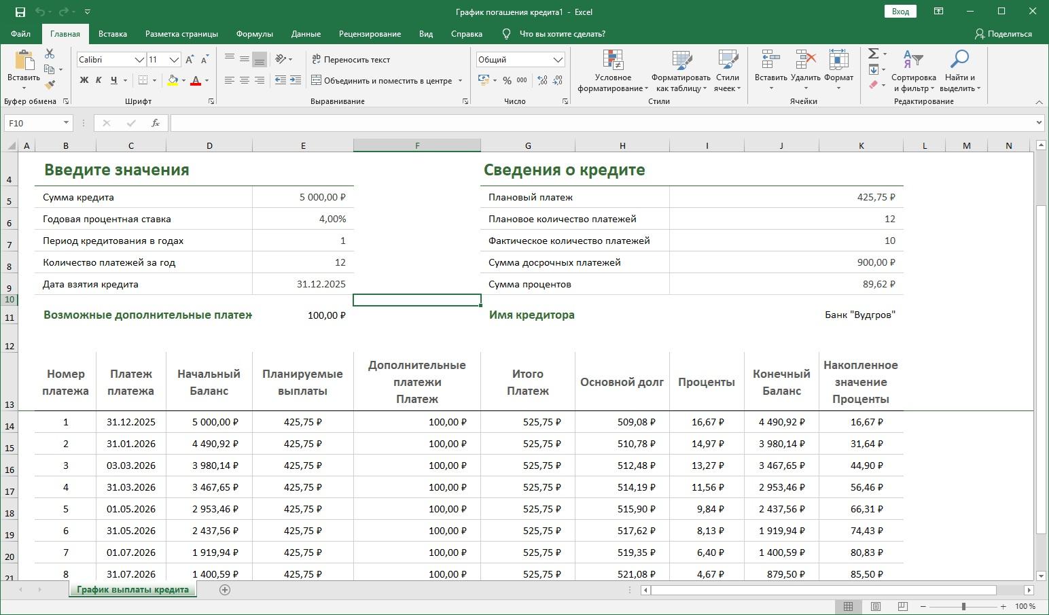
Task: Click the Cut scissors icon
Action: [50, 54]
